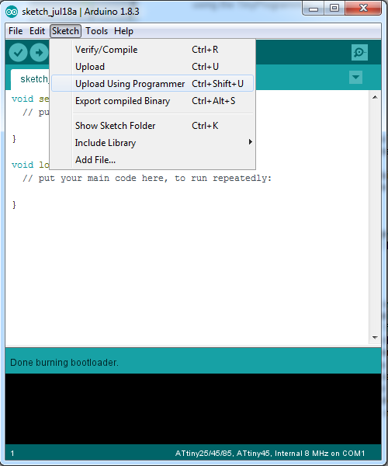Click the editor scrollbar up arrow
Screen dimensions: 388x466
[x=375, y=97]
